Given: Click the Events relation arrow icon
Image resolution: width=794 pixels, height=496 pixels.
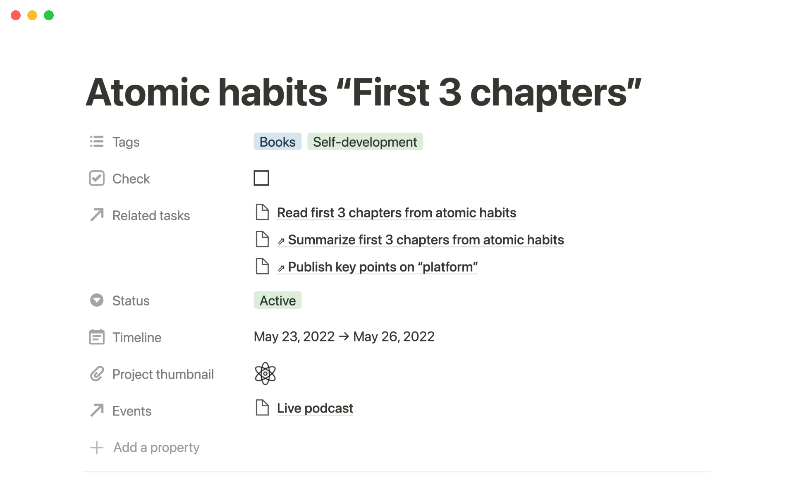Looking at the screenshot, I should click(97, 410).
